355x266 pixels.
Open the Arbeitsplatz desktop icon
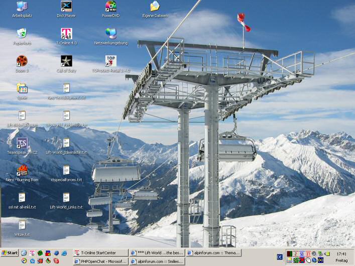pyautogui.click(x=22, y=7)
